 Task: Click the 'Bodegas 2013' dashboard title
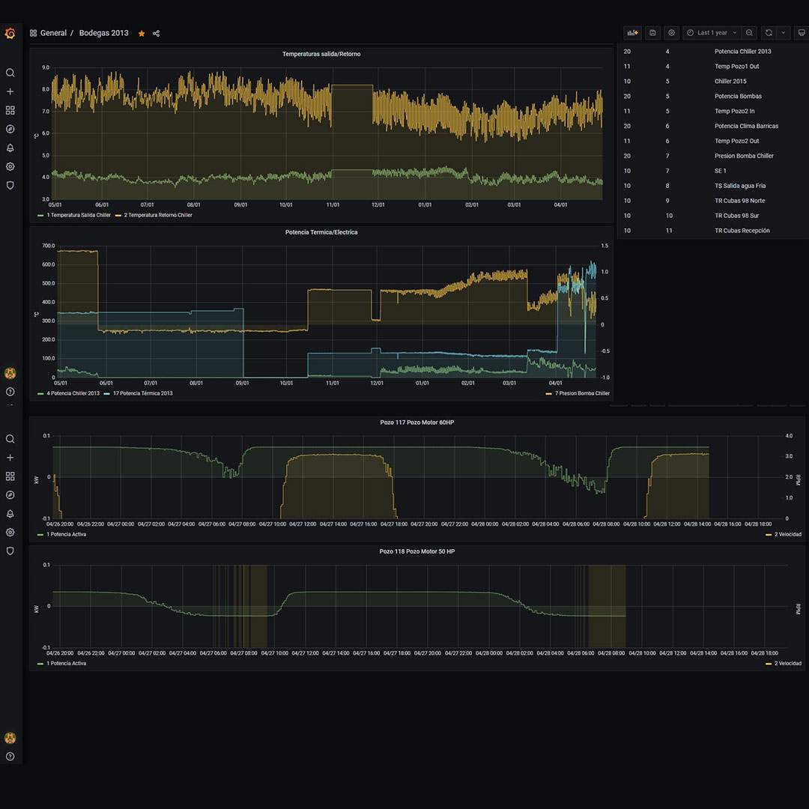click(103, 33)
